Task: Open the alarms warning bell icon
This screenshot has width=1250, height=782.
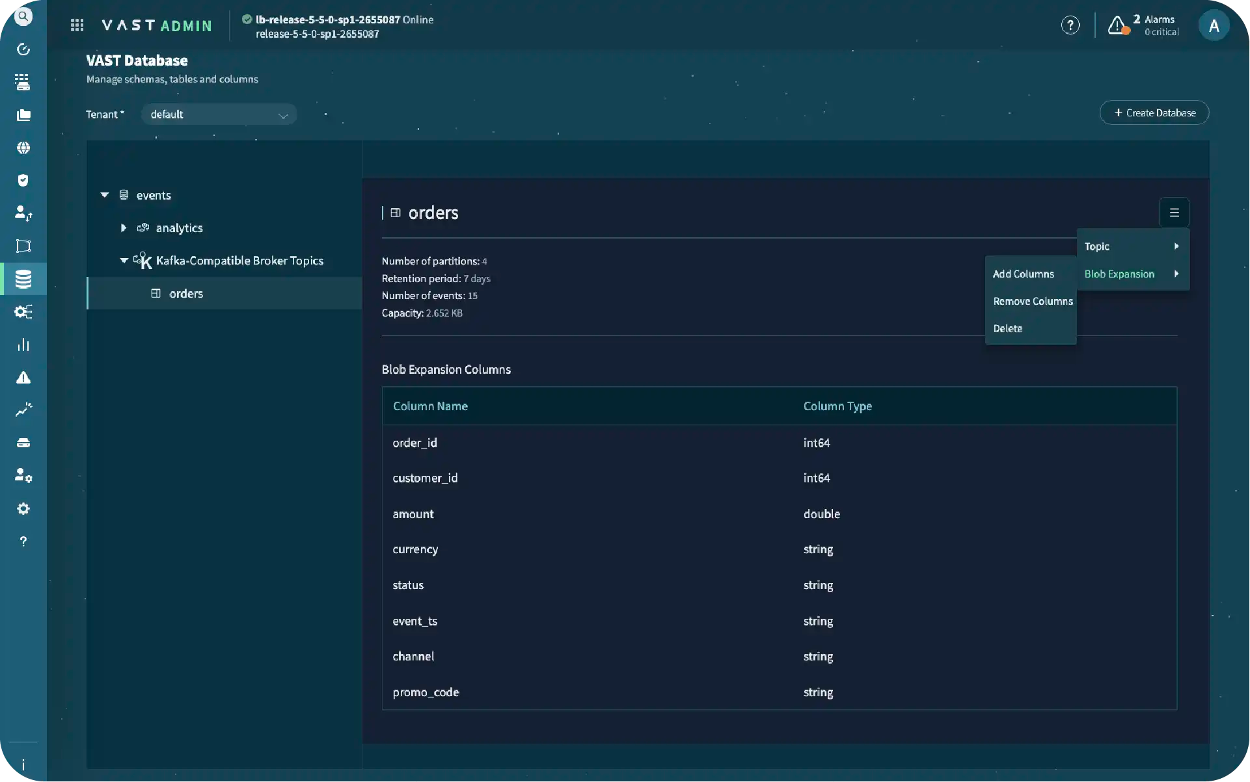Action: (1118, 25)
